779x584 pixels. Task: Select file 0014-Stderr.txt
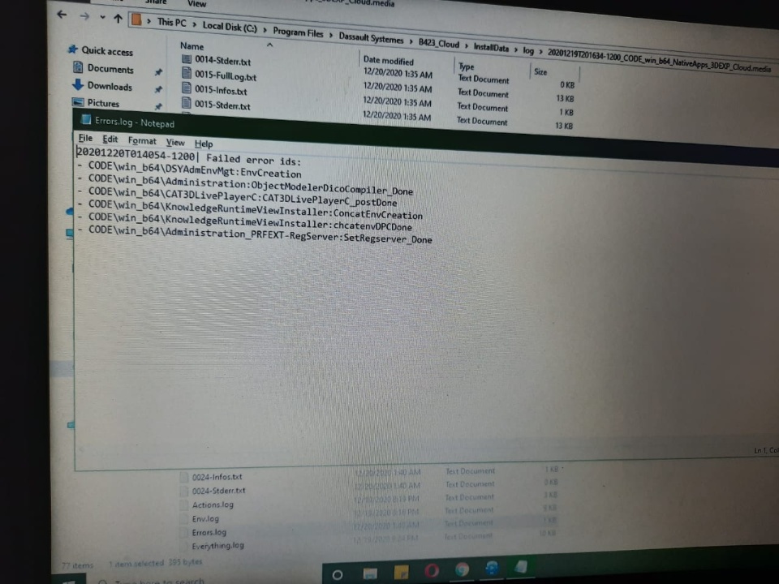222,61
